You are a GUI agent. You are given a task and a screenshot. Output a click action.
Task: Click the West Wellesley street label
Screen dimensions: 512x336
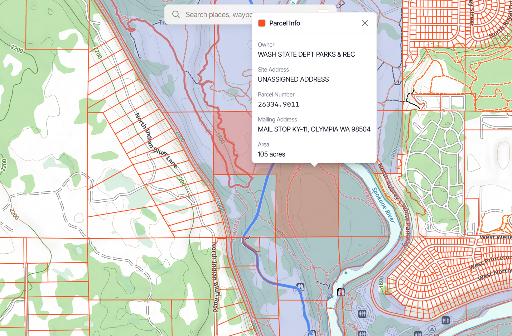point(496,237)
